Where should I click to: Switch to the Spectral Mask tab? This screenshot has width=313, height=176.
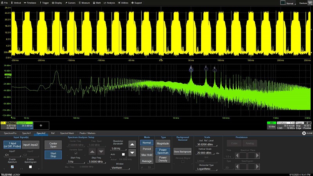pos(67,133)
